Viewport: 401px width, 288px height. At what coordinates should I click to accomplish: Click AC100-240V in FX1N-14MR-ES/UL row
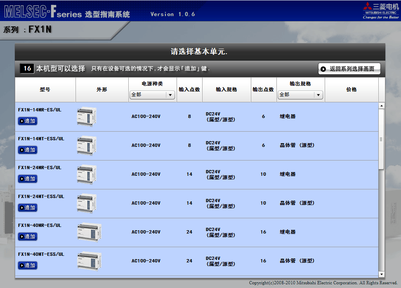coord(146,117)
